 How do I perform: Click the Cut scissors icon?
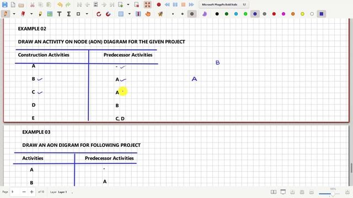pyautogui.click(x=32, y=4)
